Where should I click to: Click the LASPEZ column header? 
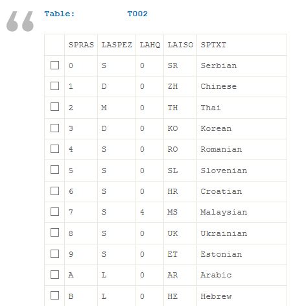[117, 45]
